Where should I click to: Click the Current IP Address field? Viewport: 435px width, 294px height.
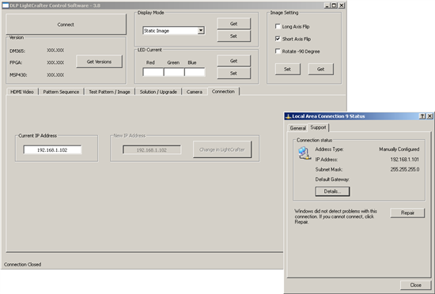(52, 150)
